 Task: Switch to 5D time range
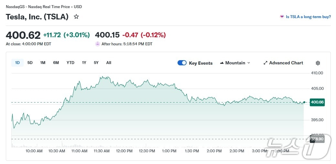30,63
